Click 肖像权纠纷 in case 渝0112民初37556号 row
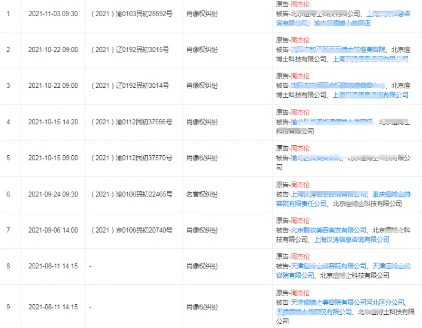 pyautogui.click(x=202, y=122)
